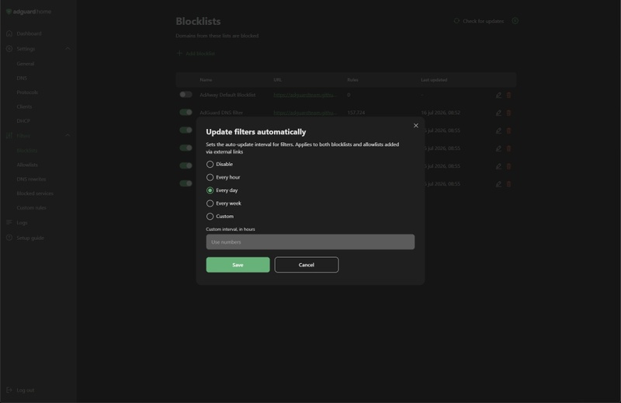Click the Logs icon in sidebar
Viewport: 621px width, 403px height.
tap(9, 222)
